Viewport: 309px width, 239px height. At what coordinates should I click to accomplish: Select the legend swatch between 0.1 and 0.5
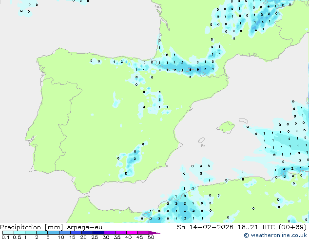(x=8, y=233)
